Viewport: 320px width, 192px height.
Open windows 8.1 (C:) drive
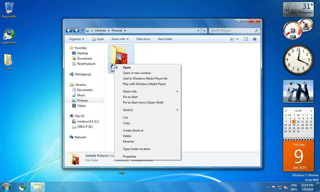(85, 121)
